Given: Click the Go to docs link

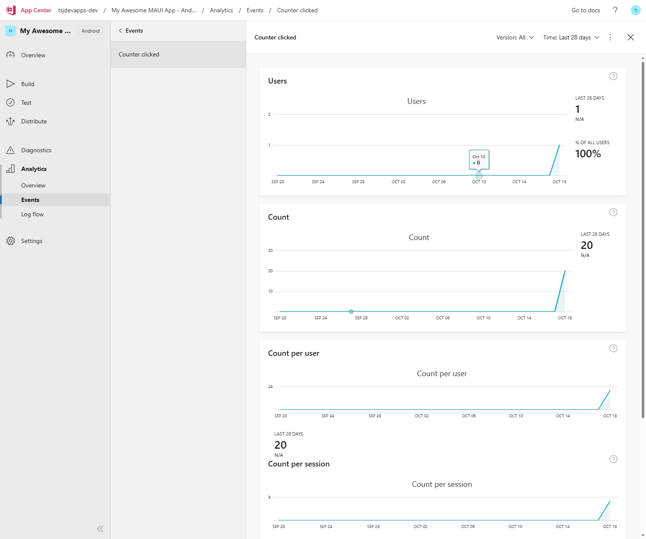Looking at the screenshot, I should [585, 10].
